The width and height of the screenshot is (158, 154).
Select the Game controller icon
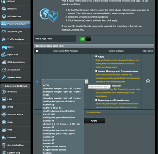coord(4,47)
